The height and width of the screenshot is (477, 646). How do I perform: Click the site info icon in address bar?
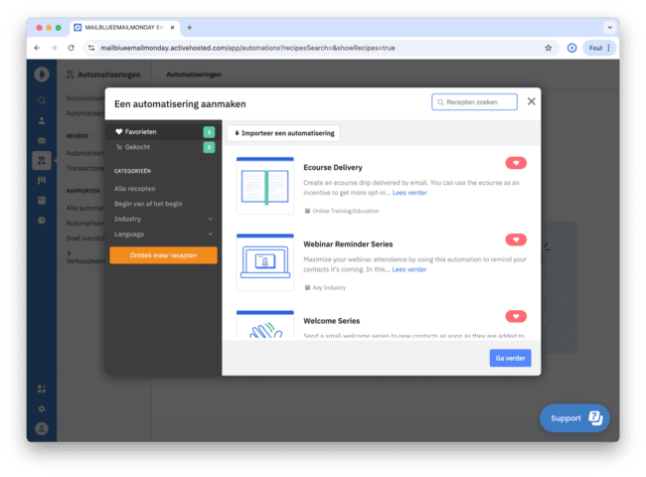click(x=91, y=48)
